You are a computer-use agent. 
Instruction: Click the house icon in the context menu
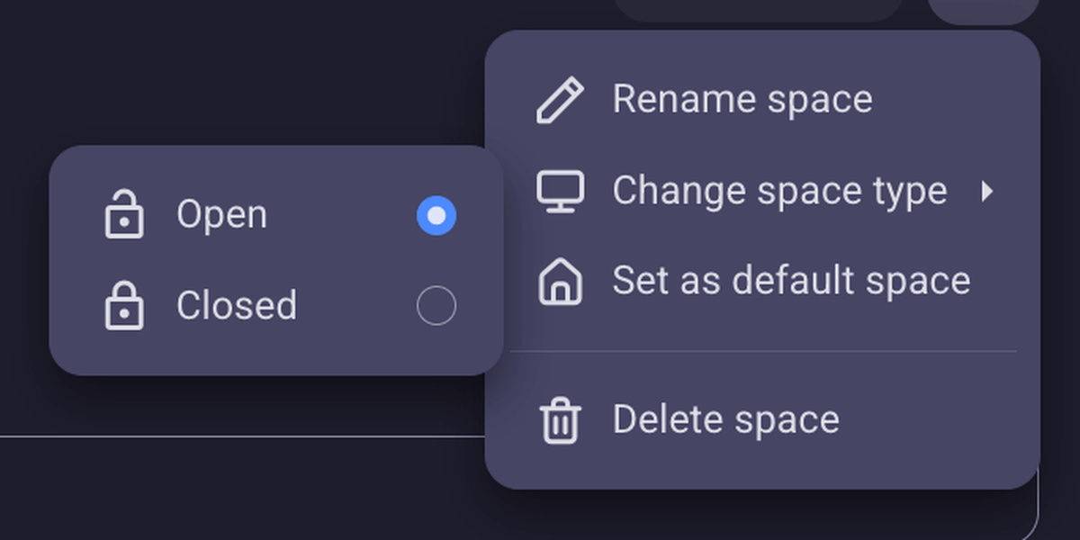click(x=560, y=281)
